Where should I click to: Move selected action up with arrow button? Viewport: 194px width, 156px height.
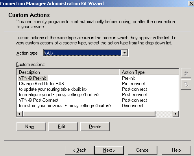coord(186,73)
